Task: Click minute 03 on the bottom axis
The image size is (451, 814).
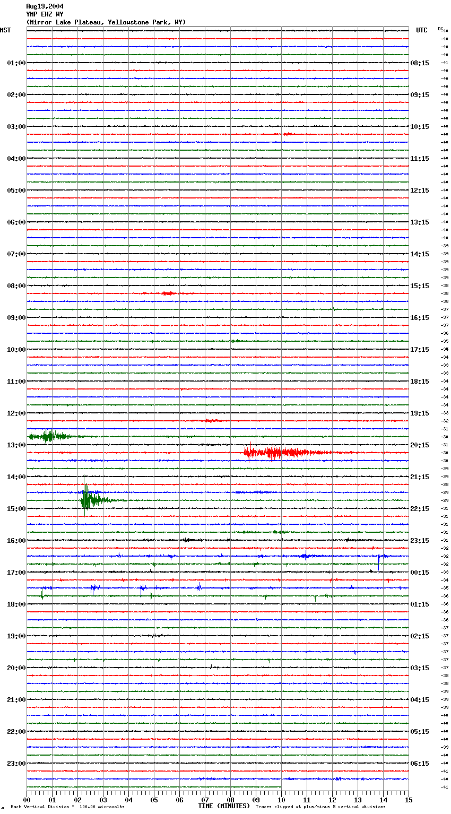Action: (x=103, y=799)
